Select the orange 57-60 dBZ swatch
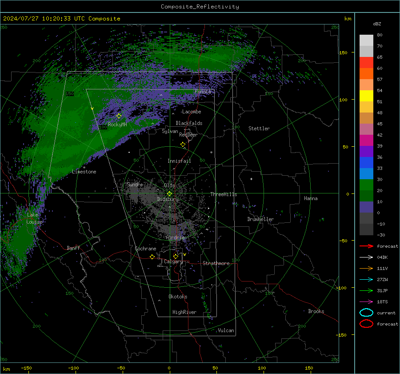The image size is (400, 374). [366, 74]
